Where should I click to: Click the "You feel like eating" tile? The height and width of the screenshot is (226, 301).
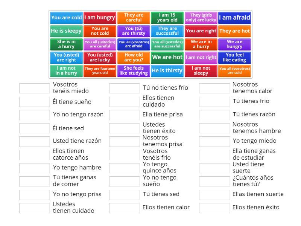tap(234, 57)
